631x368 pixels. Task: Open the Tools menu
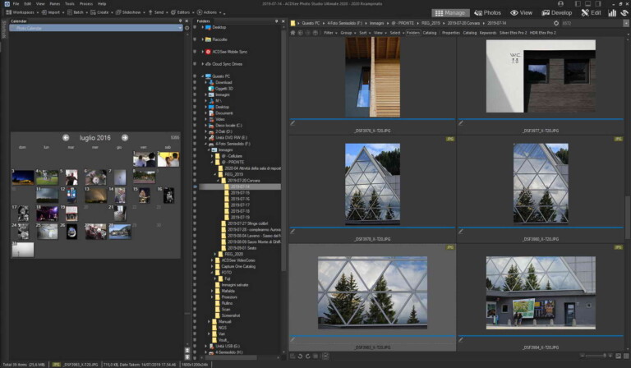point(70,3)
